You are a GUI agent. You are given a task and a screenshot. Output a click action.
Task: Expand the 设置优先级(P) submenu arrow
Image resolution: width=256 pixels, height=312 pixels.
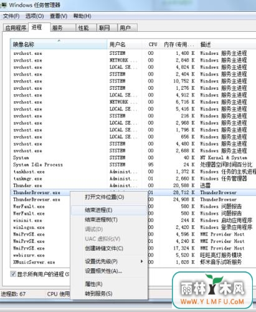[141, 261]
